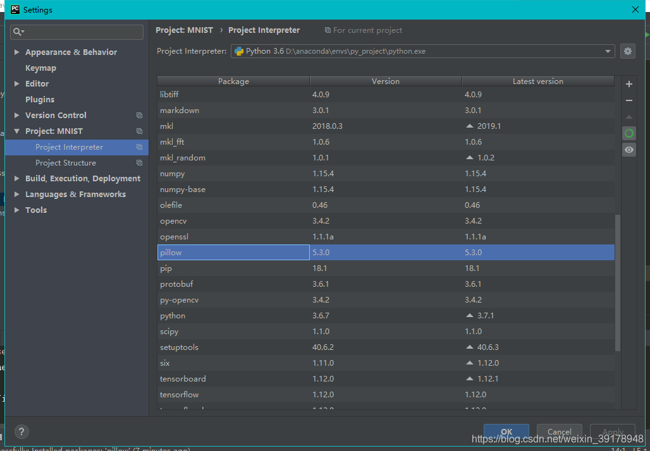Image resolution: width=650 pixels, height=451 pixels.
Task: Click the PyCharm logo in title bar
Action: click(x=15, y=9)
